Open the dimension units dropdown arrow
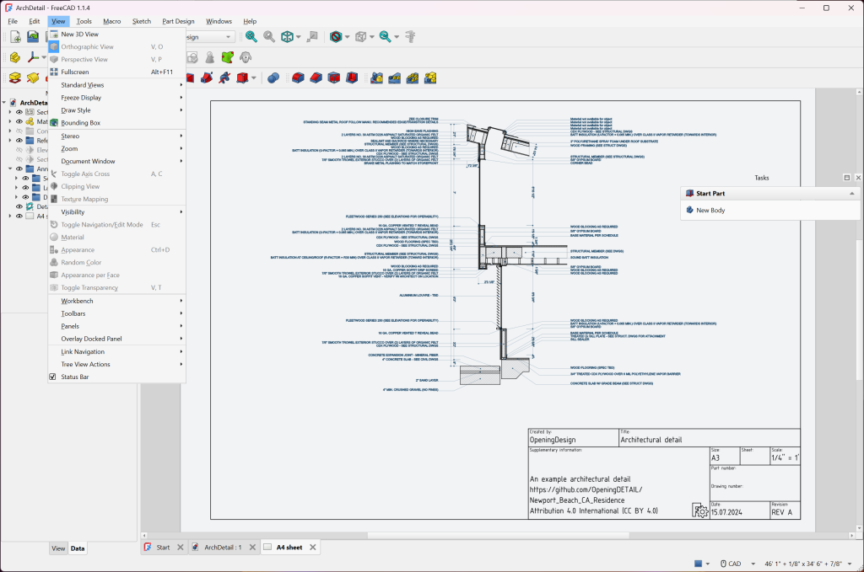The width and height of the screenshot is (864, 572). (850, 564)
